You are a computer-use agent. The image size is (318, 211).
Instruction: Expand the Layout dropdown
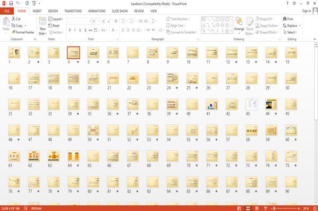[56, 19]
